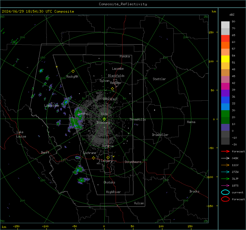The width and height of the screenshot is (246, 230).
Task: Click the Lake Louise label
Action: 21,134
